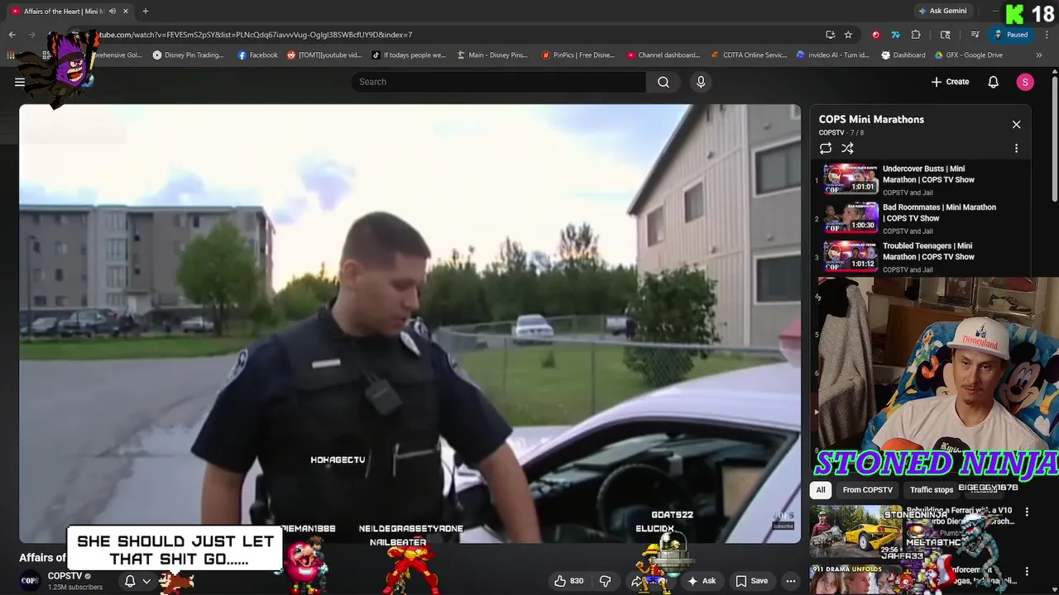Click the red extension icon in toolbar
The height and width of the screenshot is (595, 1059).
(875, 35)
